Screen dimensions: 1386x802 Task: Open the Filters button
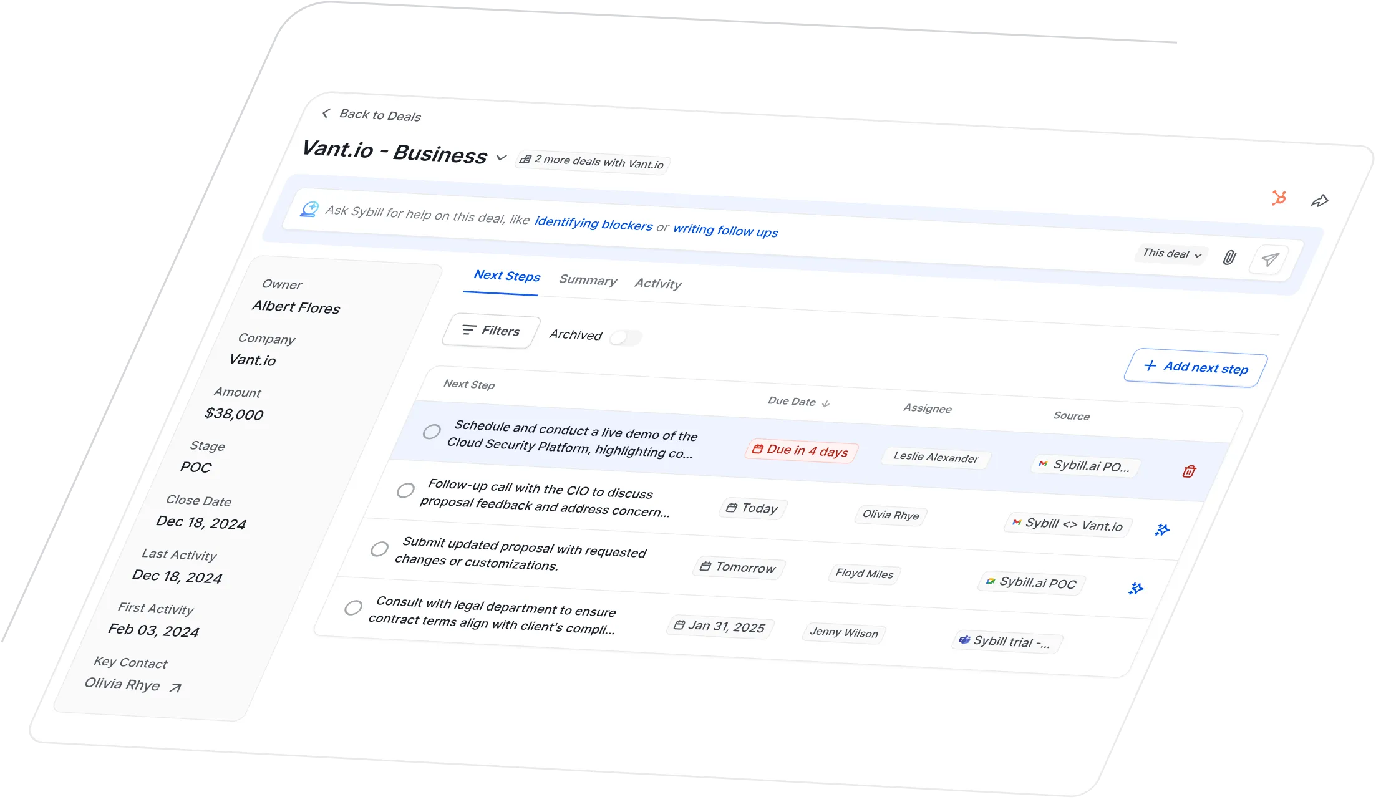(x=491, y=331)
